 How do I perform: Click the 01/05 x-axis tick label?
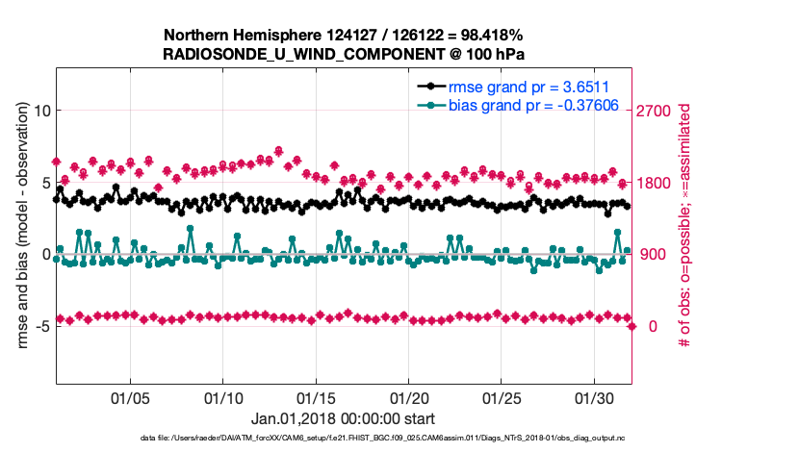coord(130,397)
